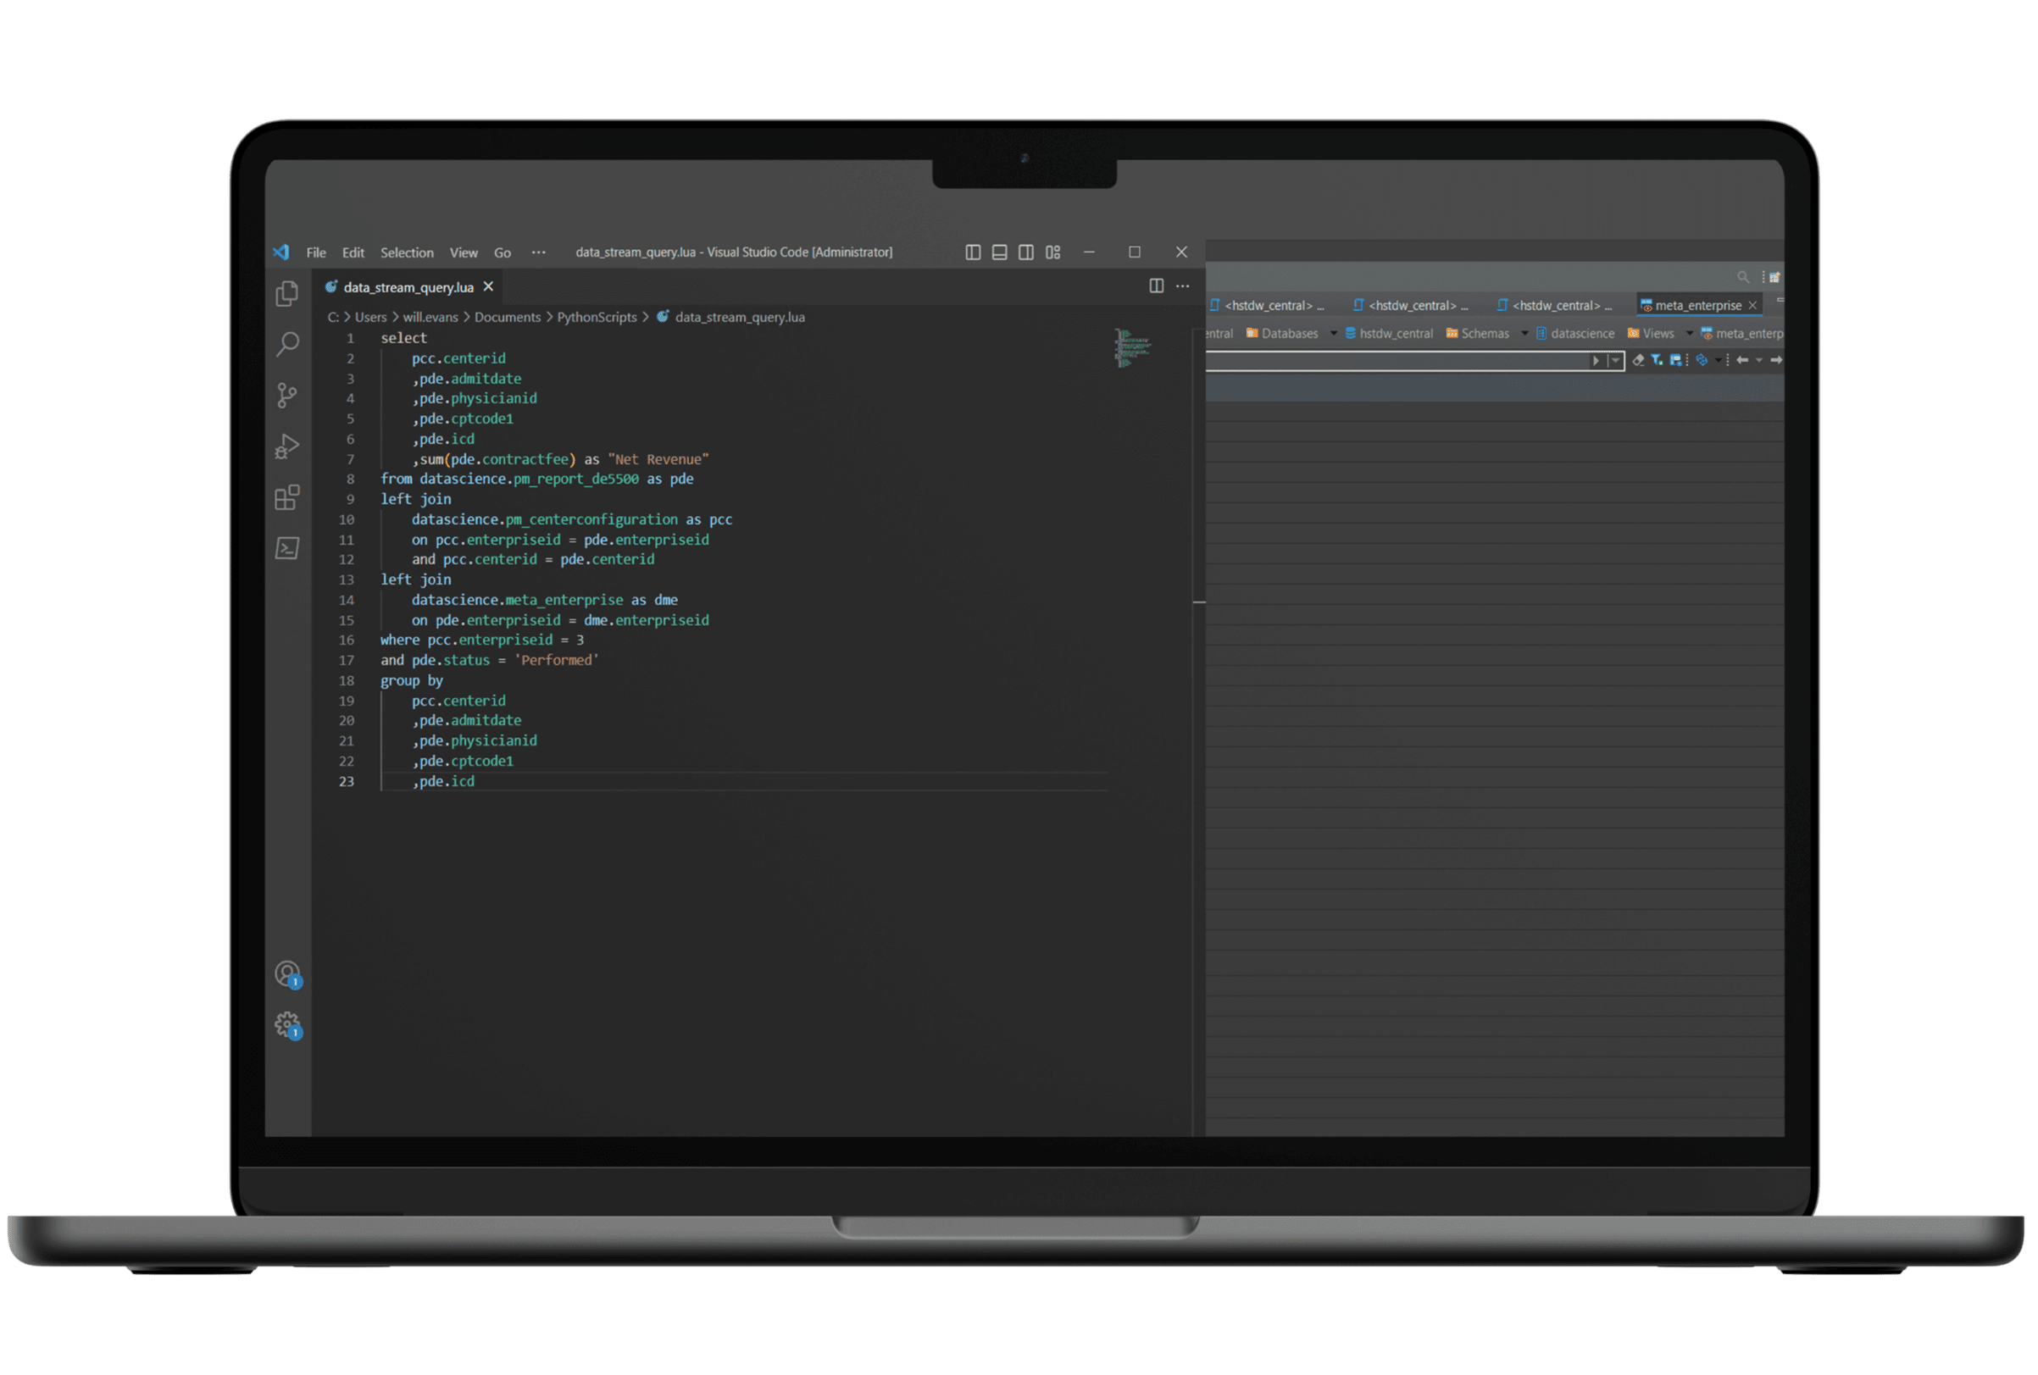Image resolution: width=2038 pixels, height=1375 pixels.
Task: Close the meta_enterprise tab
Action: (1753, 305)
